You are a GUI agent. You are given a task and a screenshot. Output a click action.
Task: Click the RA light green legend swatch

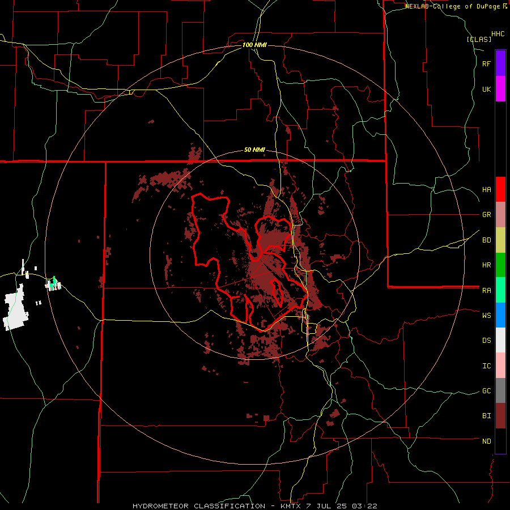click(500, 290)
